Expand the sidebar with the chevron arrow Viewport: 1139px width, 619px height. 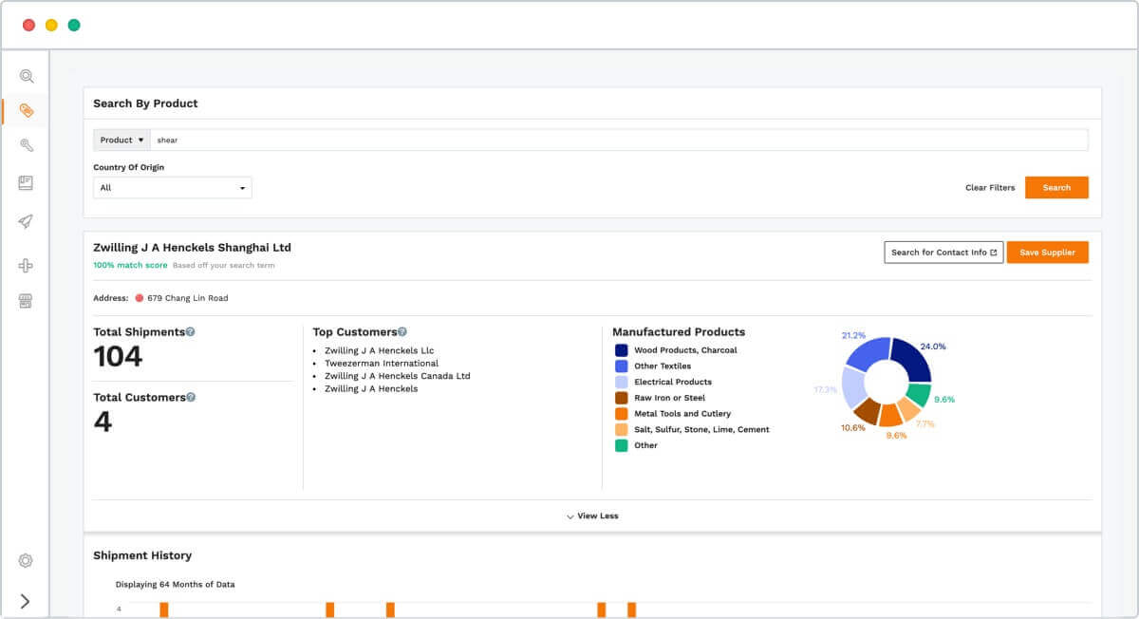pyautogui.click(x=26, y=601)
